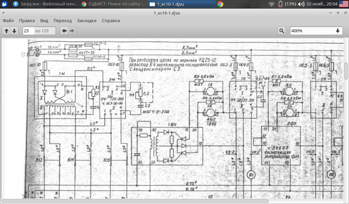Open the search magnifier tool

click(282, 31)
